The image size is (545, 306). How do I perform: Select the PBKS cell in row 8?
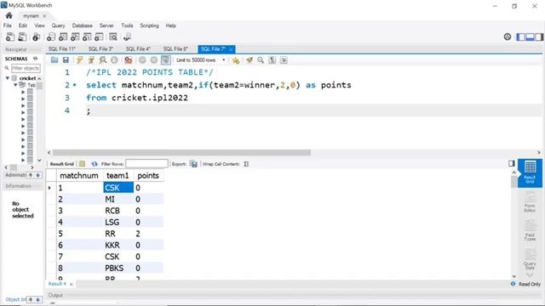tap(118, 269)
